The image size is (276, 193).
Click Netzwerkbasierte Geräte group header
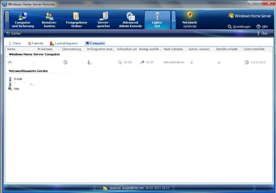point(28,71)
